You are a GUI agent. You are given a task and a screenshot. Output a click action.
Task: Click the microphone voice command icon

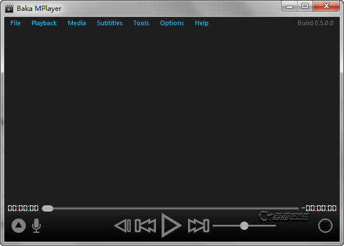pos(37,225)
